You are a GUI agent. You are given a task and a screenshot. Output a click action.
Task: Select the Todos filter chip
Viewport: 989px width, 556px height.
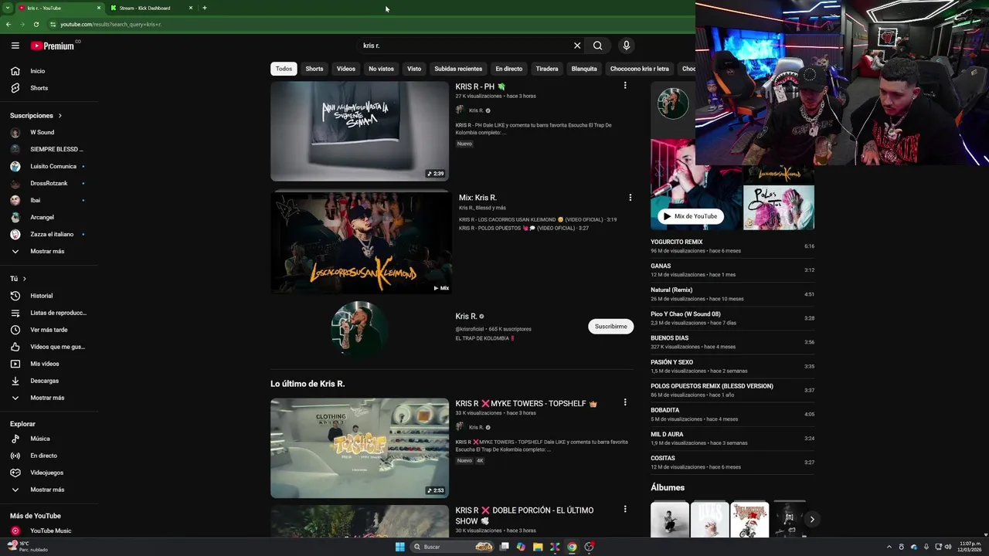coord(284,69)
